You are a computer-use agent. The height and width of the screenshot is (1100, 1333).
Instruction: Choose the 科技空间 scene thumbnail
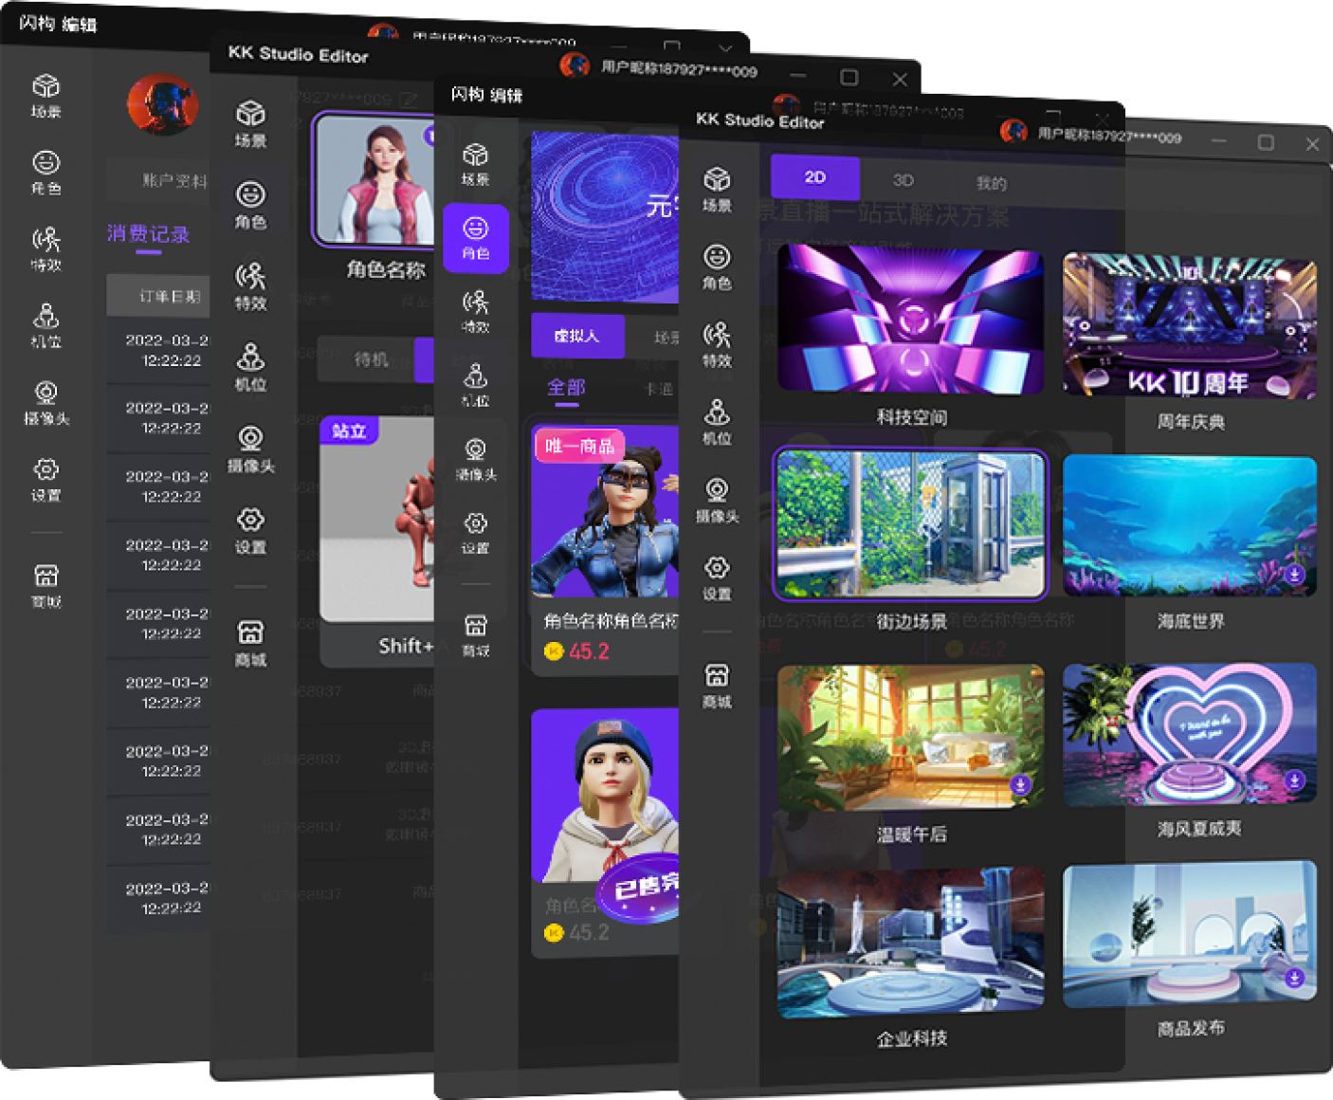910,321
